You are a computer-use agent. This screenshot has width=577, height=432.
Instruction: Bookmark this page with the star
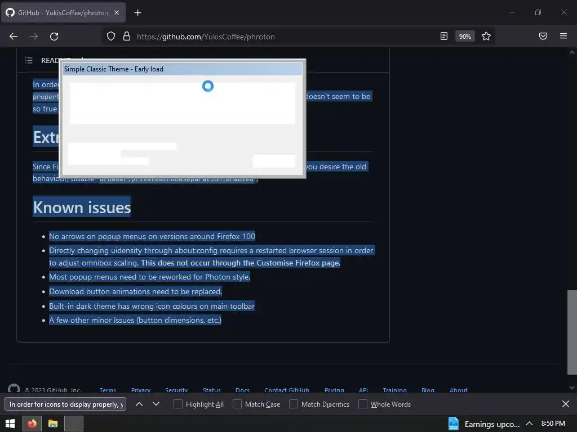[x=486, y=36]
